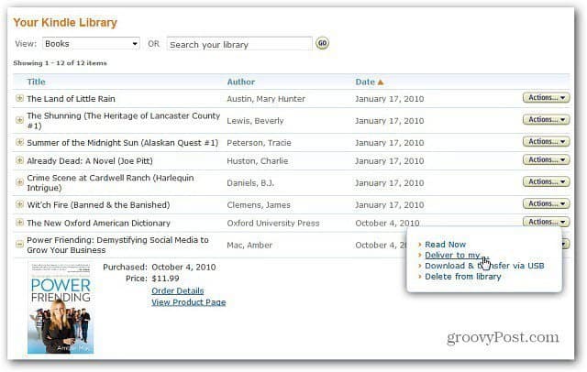
Task: Open Actions menu for Already Dead
Action: 547,159
